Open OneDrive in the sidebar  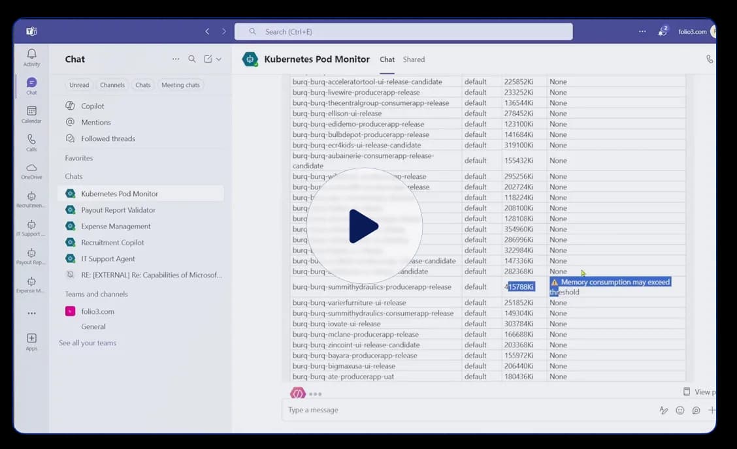tap(31, 172)
